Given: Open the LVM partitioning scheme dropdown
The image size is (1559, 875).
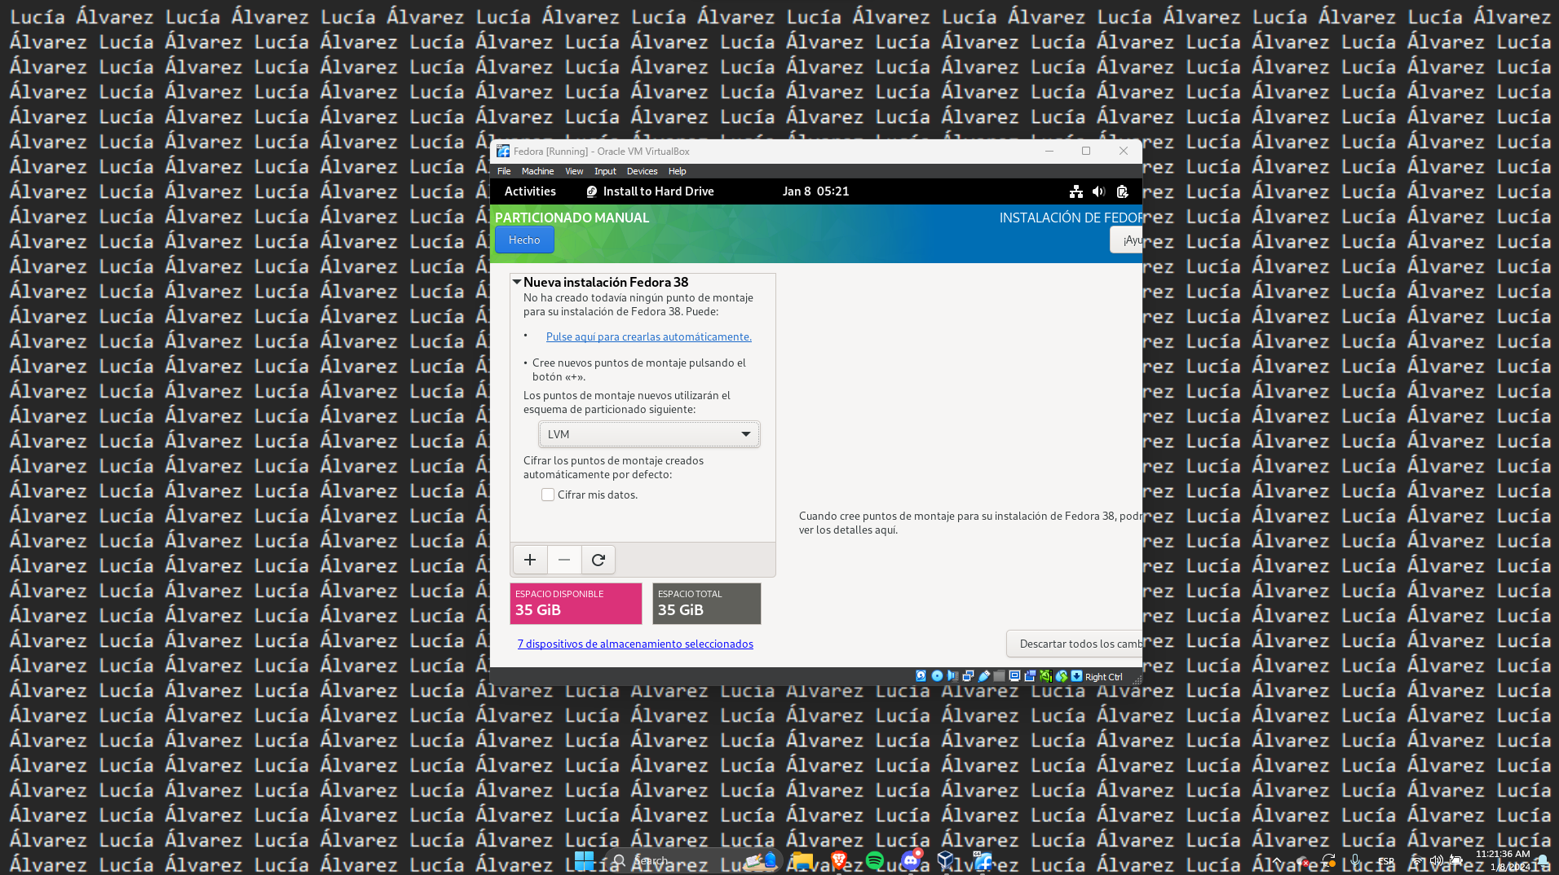Looking at the screenshot, I should click(649, 434).
